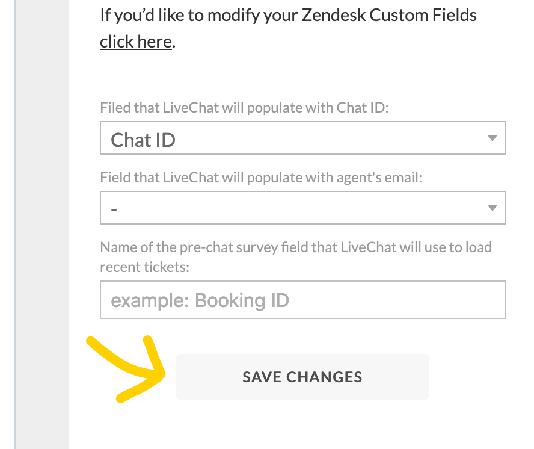The image size is (534, 449).
Task: Click the yellow arrow annotation pointing at Save Changes
Action: pos(127,369)
